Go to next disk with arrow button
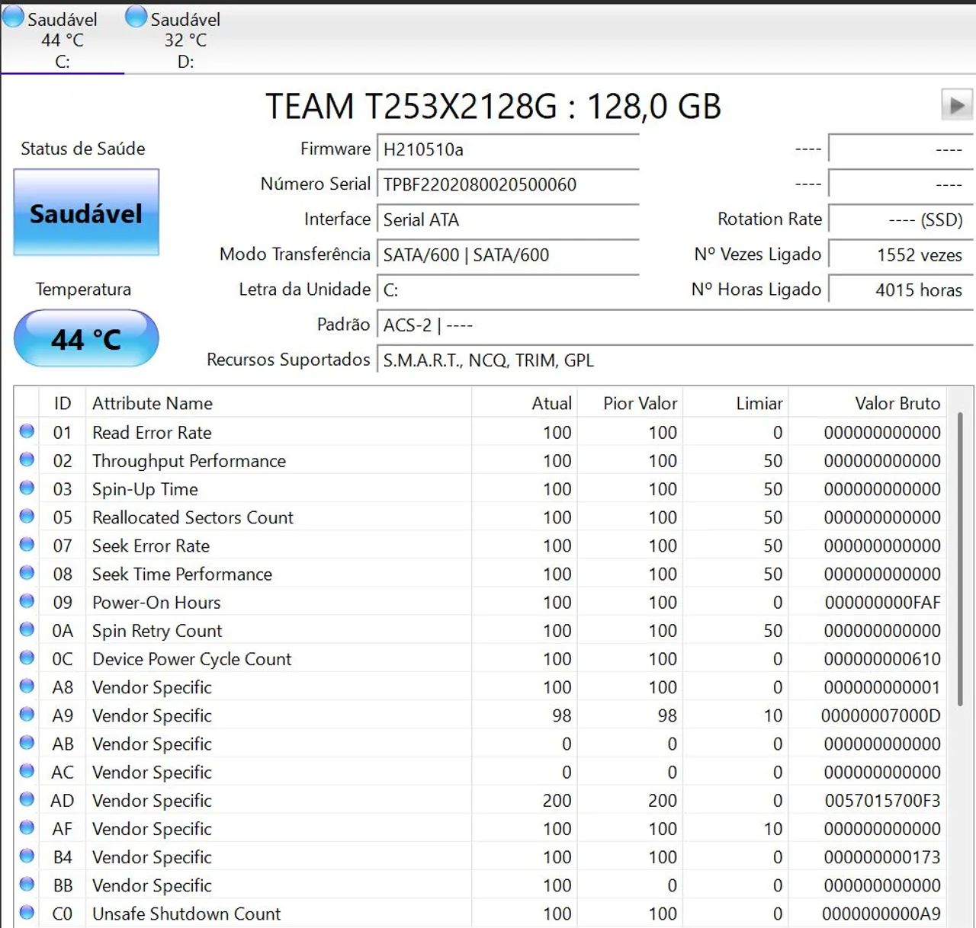The image size is (976, 928). (x=957, y=104)
